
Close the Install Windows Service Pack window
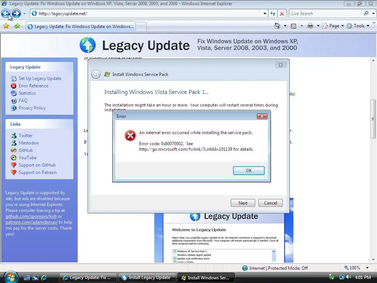pos(281,65)
